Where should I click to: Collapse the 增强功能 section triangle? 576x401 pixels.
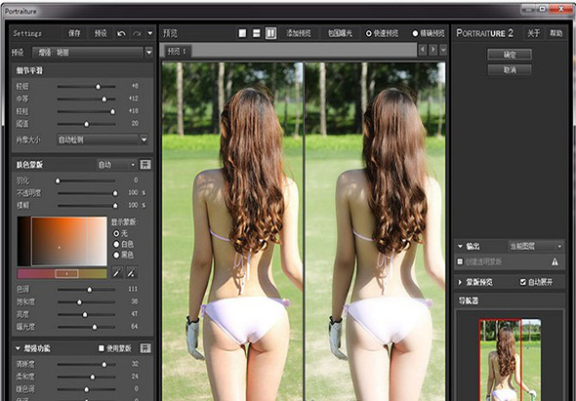pos(18,348)
